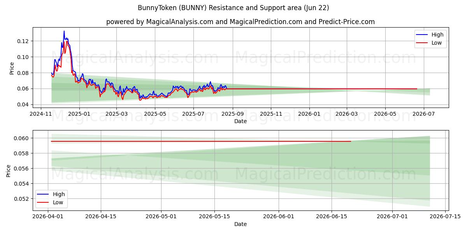Image resolution: width=467 pixels, height=233 pixels.
Task: Click the 2025-01 date tick label
Action: 79,114
